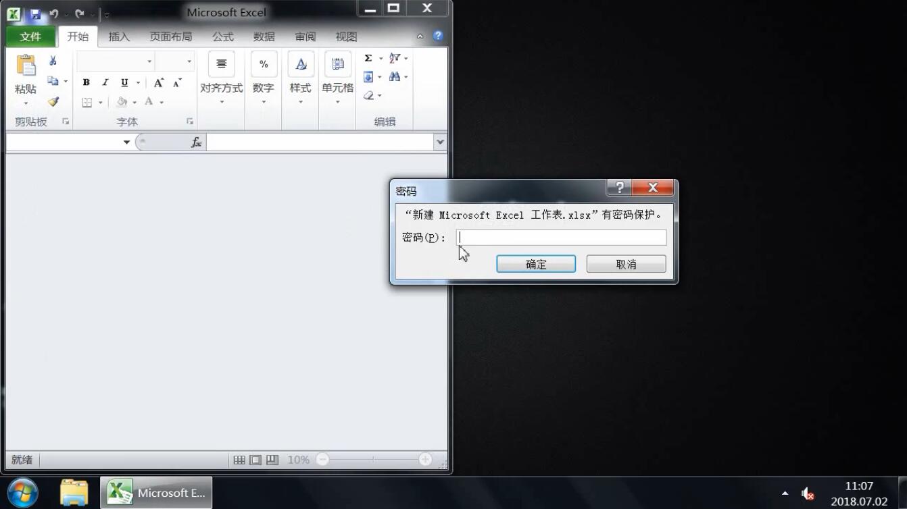The image size is (907, 509).
Task: Collapse the ribbon with the caret icon
Action: (x=420, y=36)
